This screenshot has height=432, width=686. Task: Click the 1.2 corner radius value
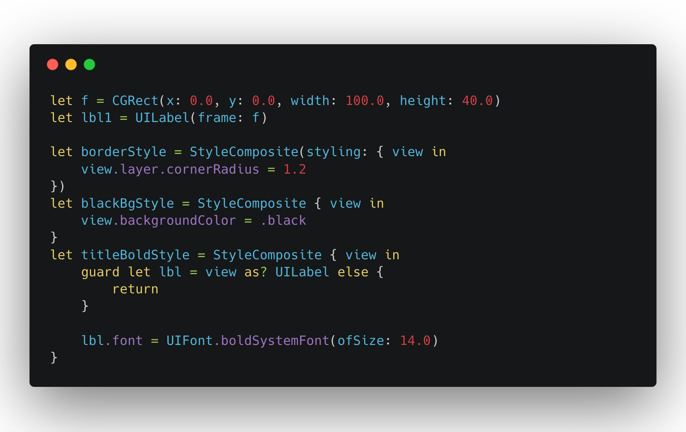coord(295,169)
